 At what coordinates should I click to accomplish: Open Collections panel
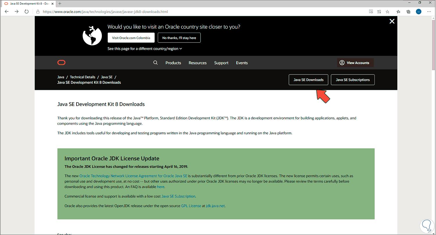408,12
